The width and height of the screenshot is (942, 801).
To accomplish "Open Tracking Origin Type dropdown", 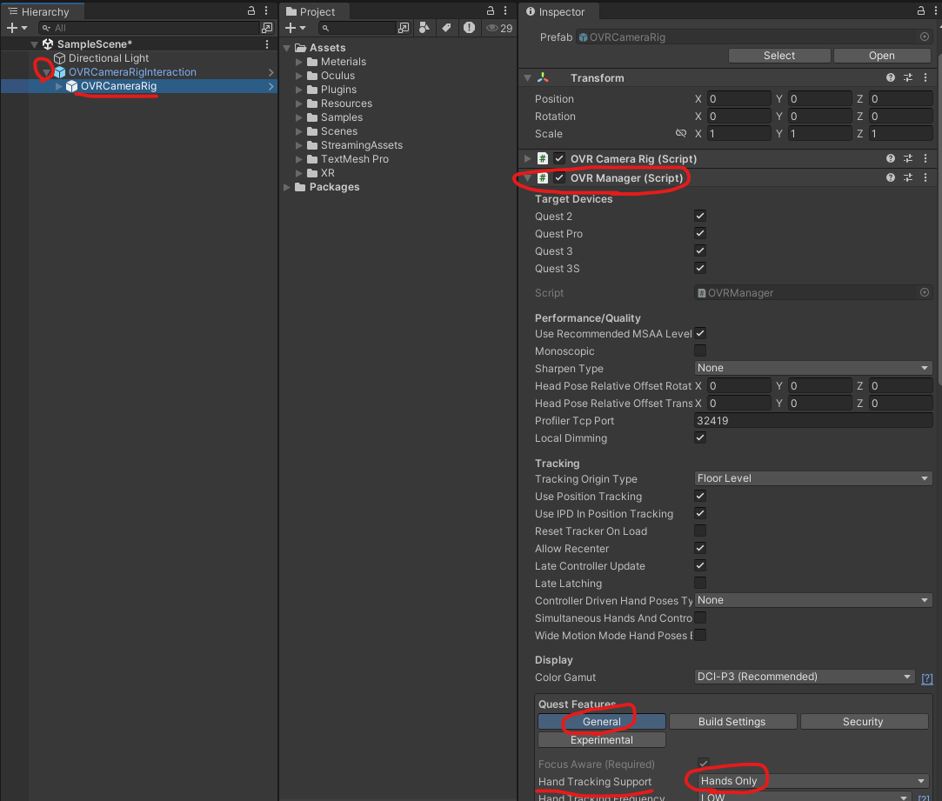I will (813, 478).
